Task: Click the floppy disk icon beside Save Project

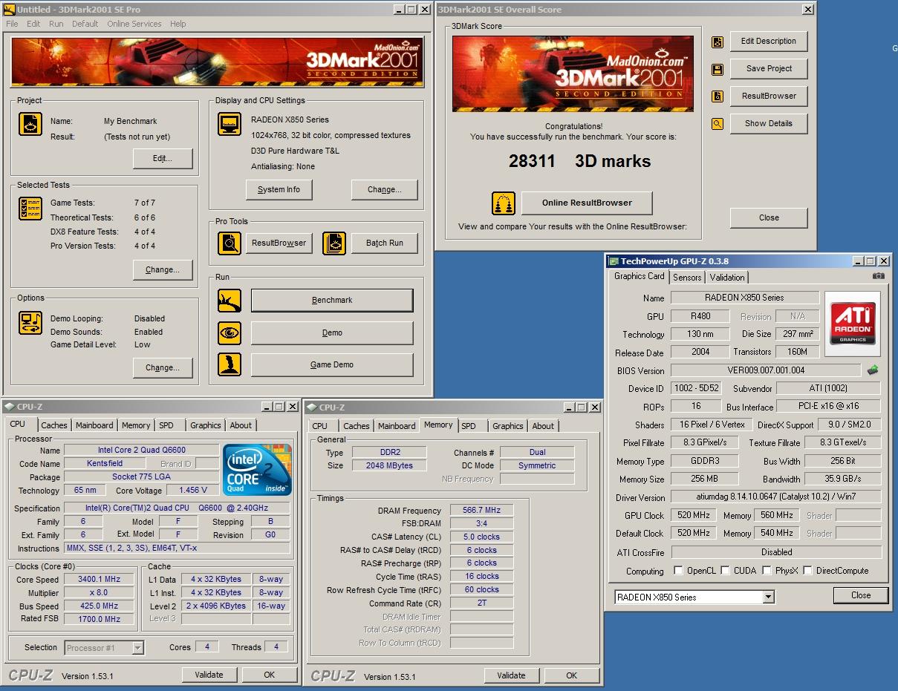Action: [x=718, y=70]
